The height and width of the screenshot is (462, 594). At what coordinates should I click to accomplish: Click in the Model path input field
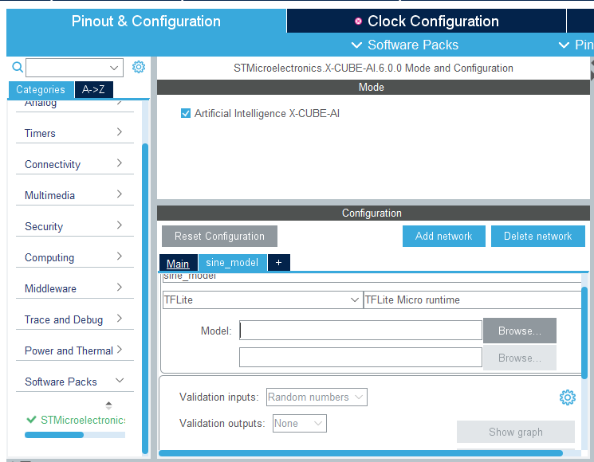[x=360, y=331]
